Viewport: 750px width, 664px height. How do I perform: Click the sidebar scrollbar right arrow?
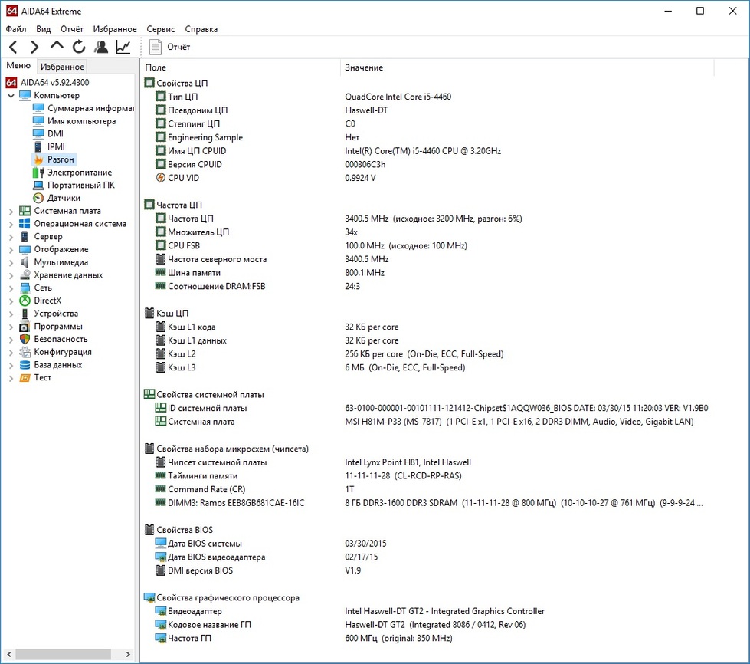click(128, 655)
